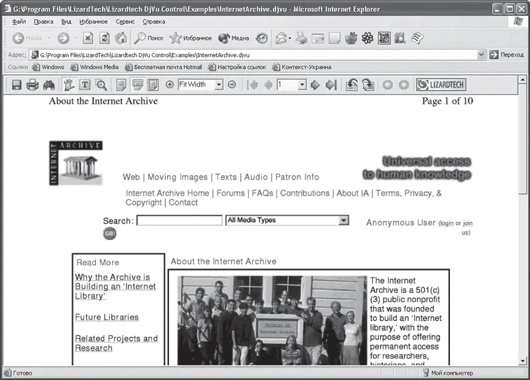Save the DjVu document with the floppy icon
This screenshot has height=380, width=530.
pyautogui.click(x=17, y=85)
